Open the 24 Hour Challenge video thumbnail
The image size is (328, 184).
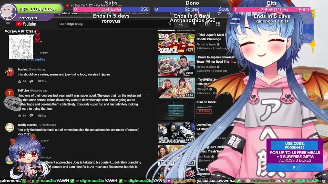pyautogui.click(x=176, y=133)
